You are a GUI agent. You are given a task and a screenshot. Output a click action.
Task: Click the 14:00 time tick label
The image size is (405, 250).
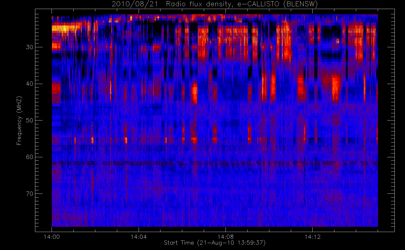[52, 237]
